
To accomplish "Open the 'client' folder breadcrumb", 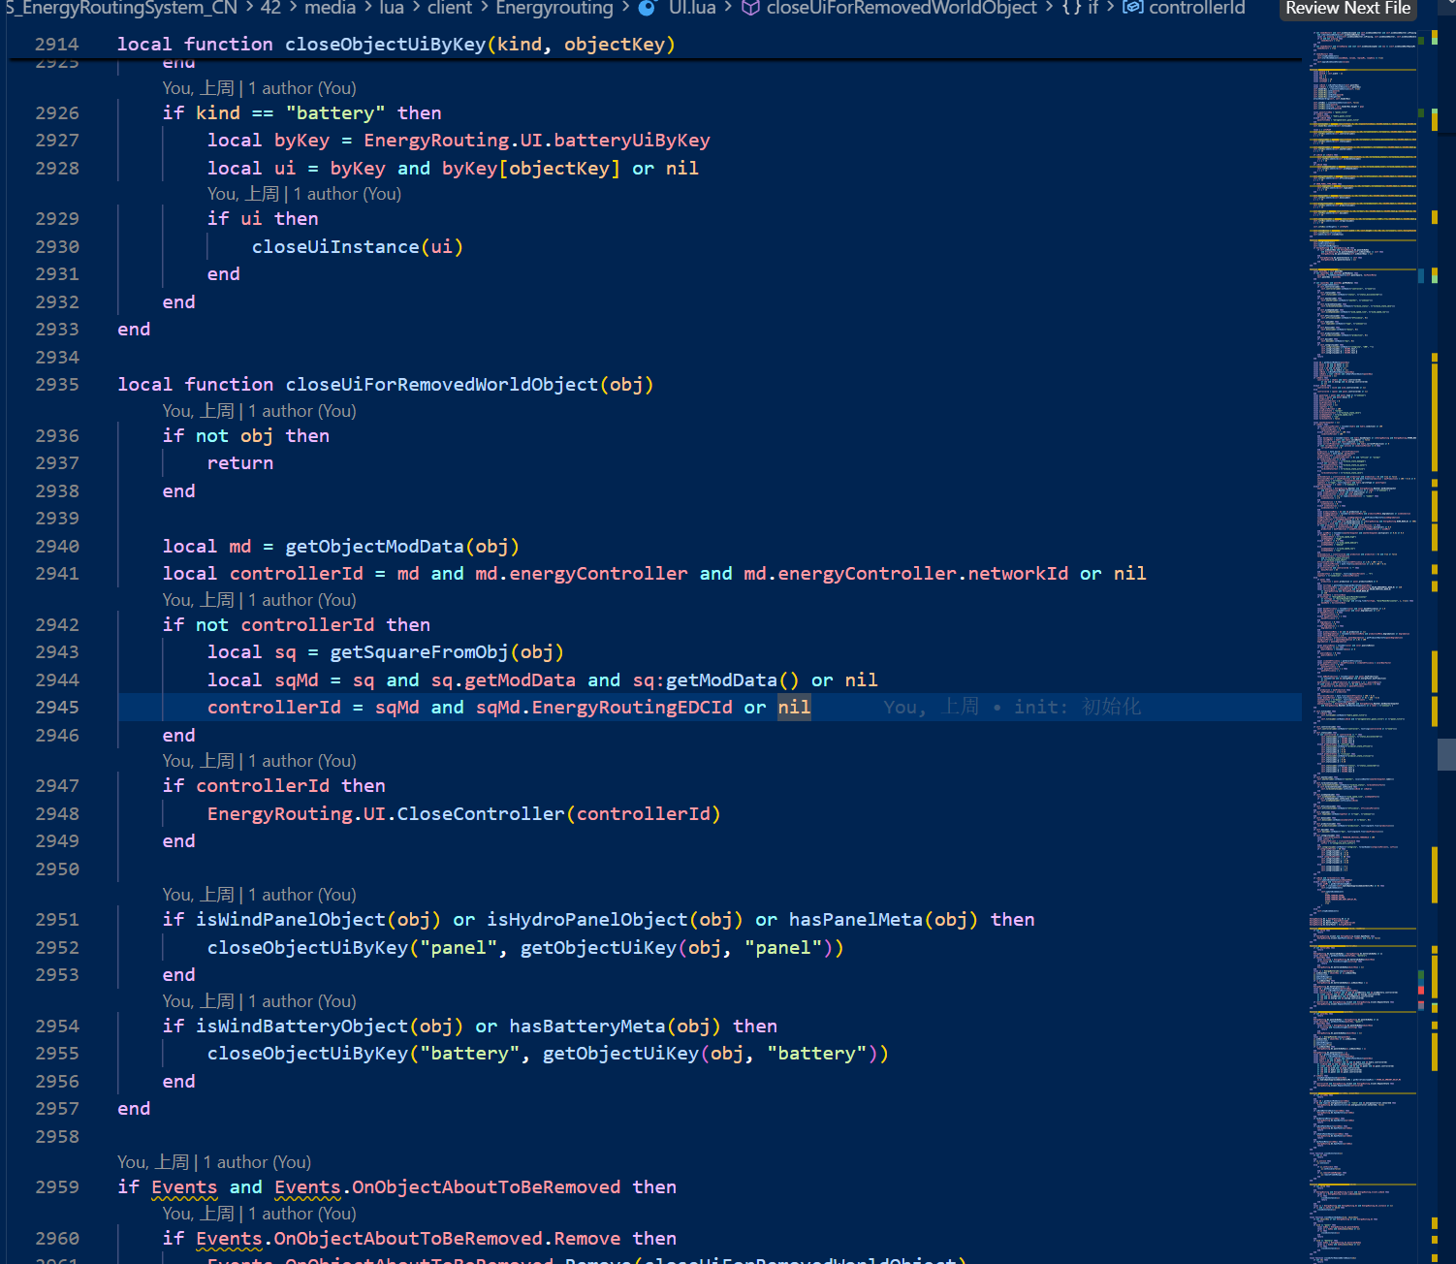I will [x=450, y=9].
